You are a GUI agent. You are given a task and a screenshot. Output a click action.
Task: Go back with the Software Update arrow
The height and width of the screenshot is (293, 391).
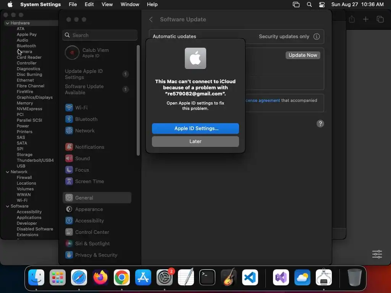[151, 19]
